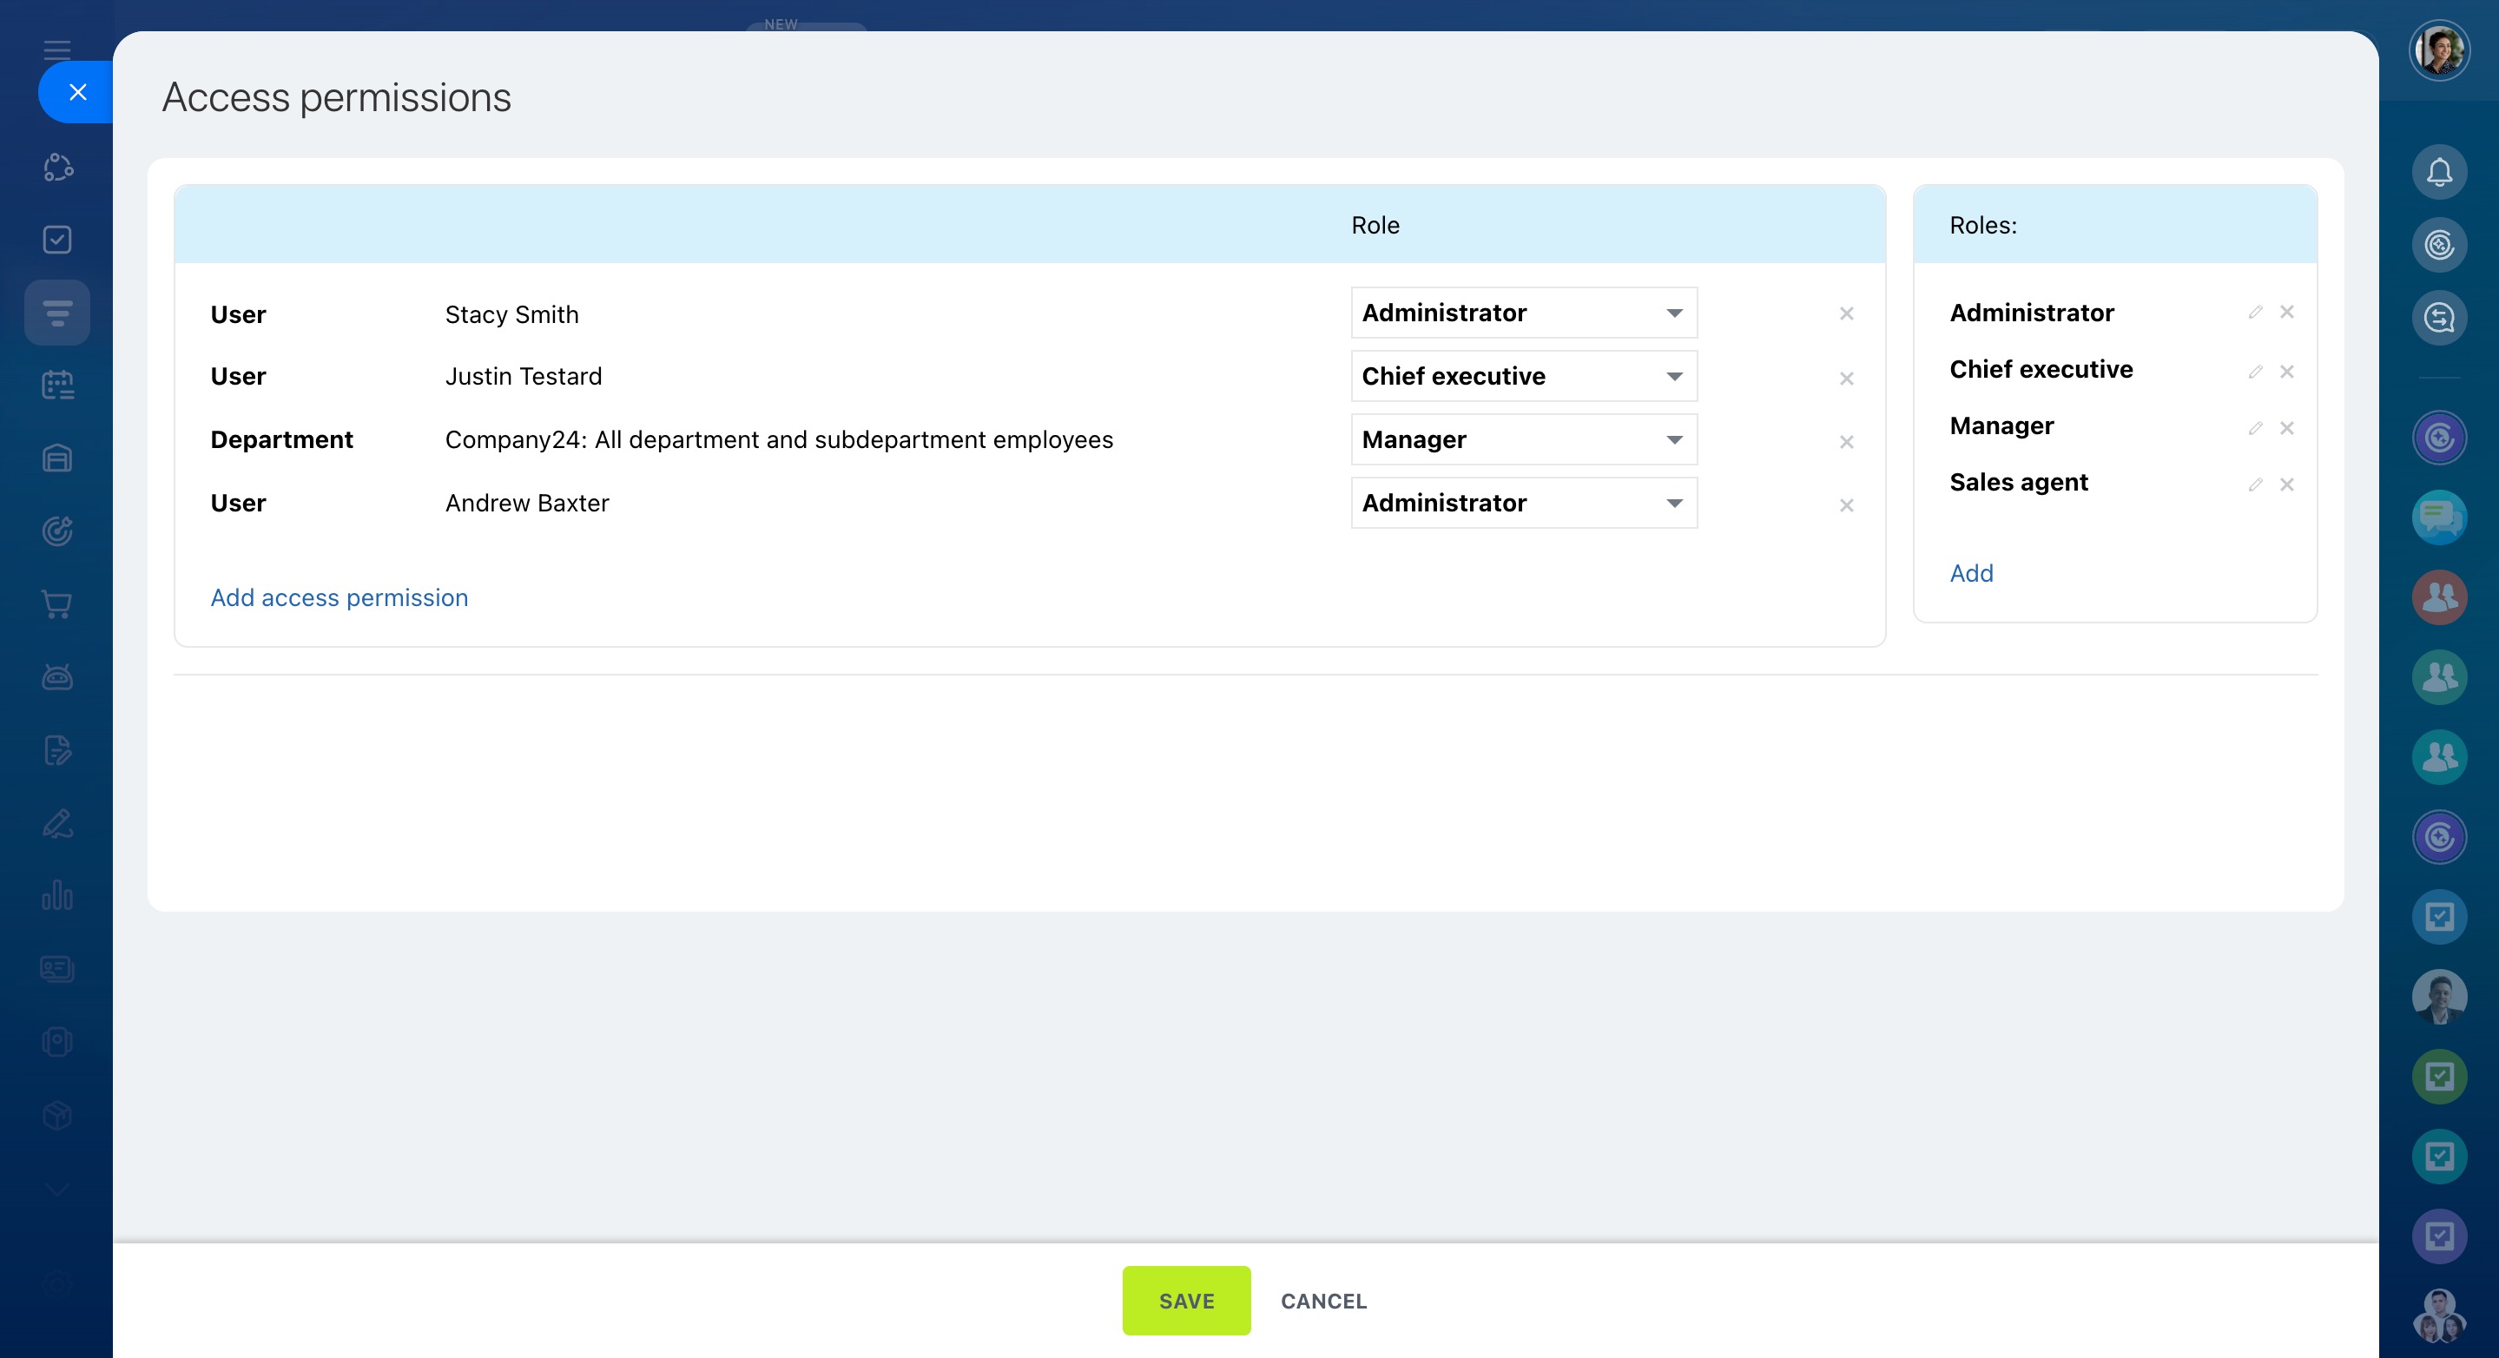Open the sync circles icon in left sidebar
This screenshot has width=2499, height=1358.
click(57, 167)
